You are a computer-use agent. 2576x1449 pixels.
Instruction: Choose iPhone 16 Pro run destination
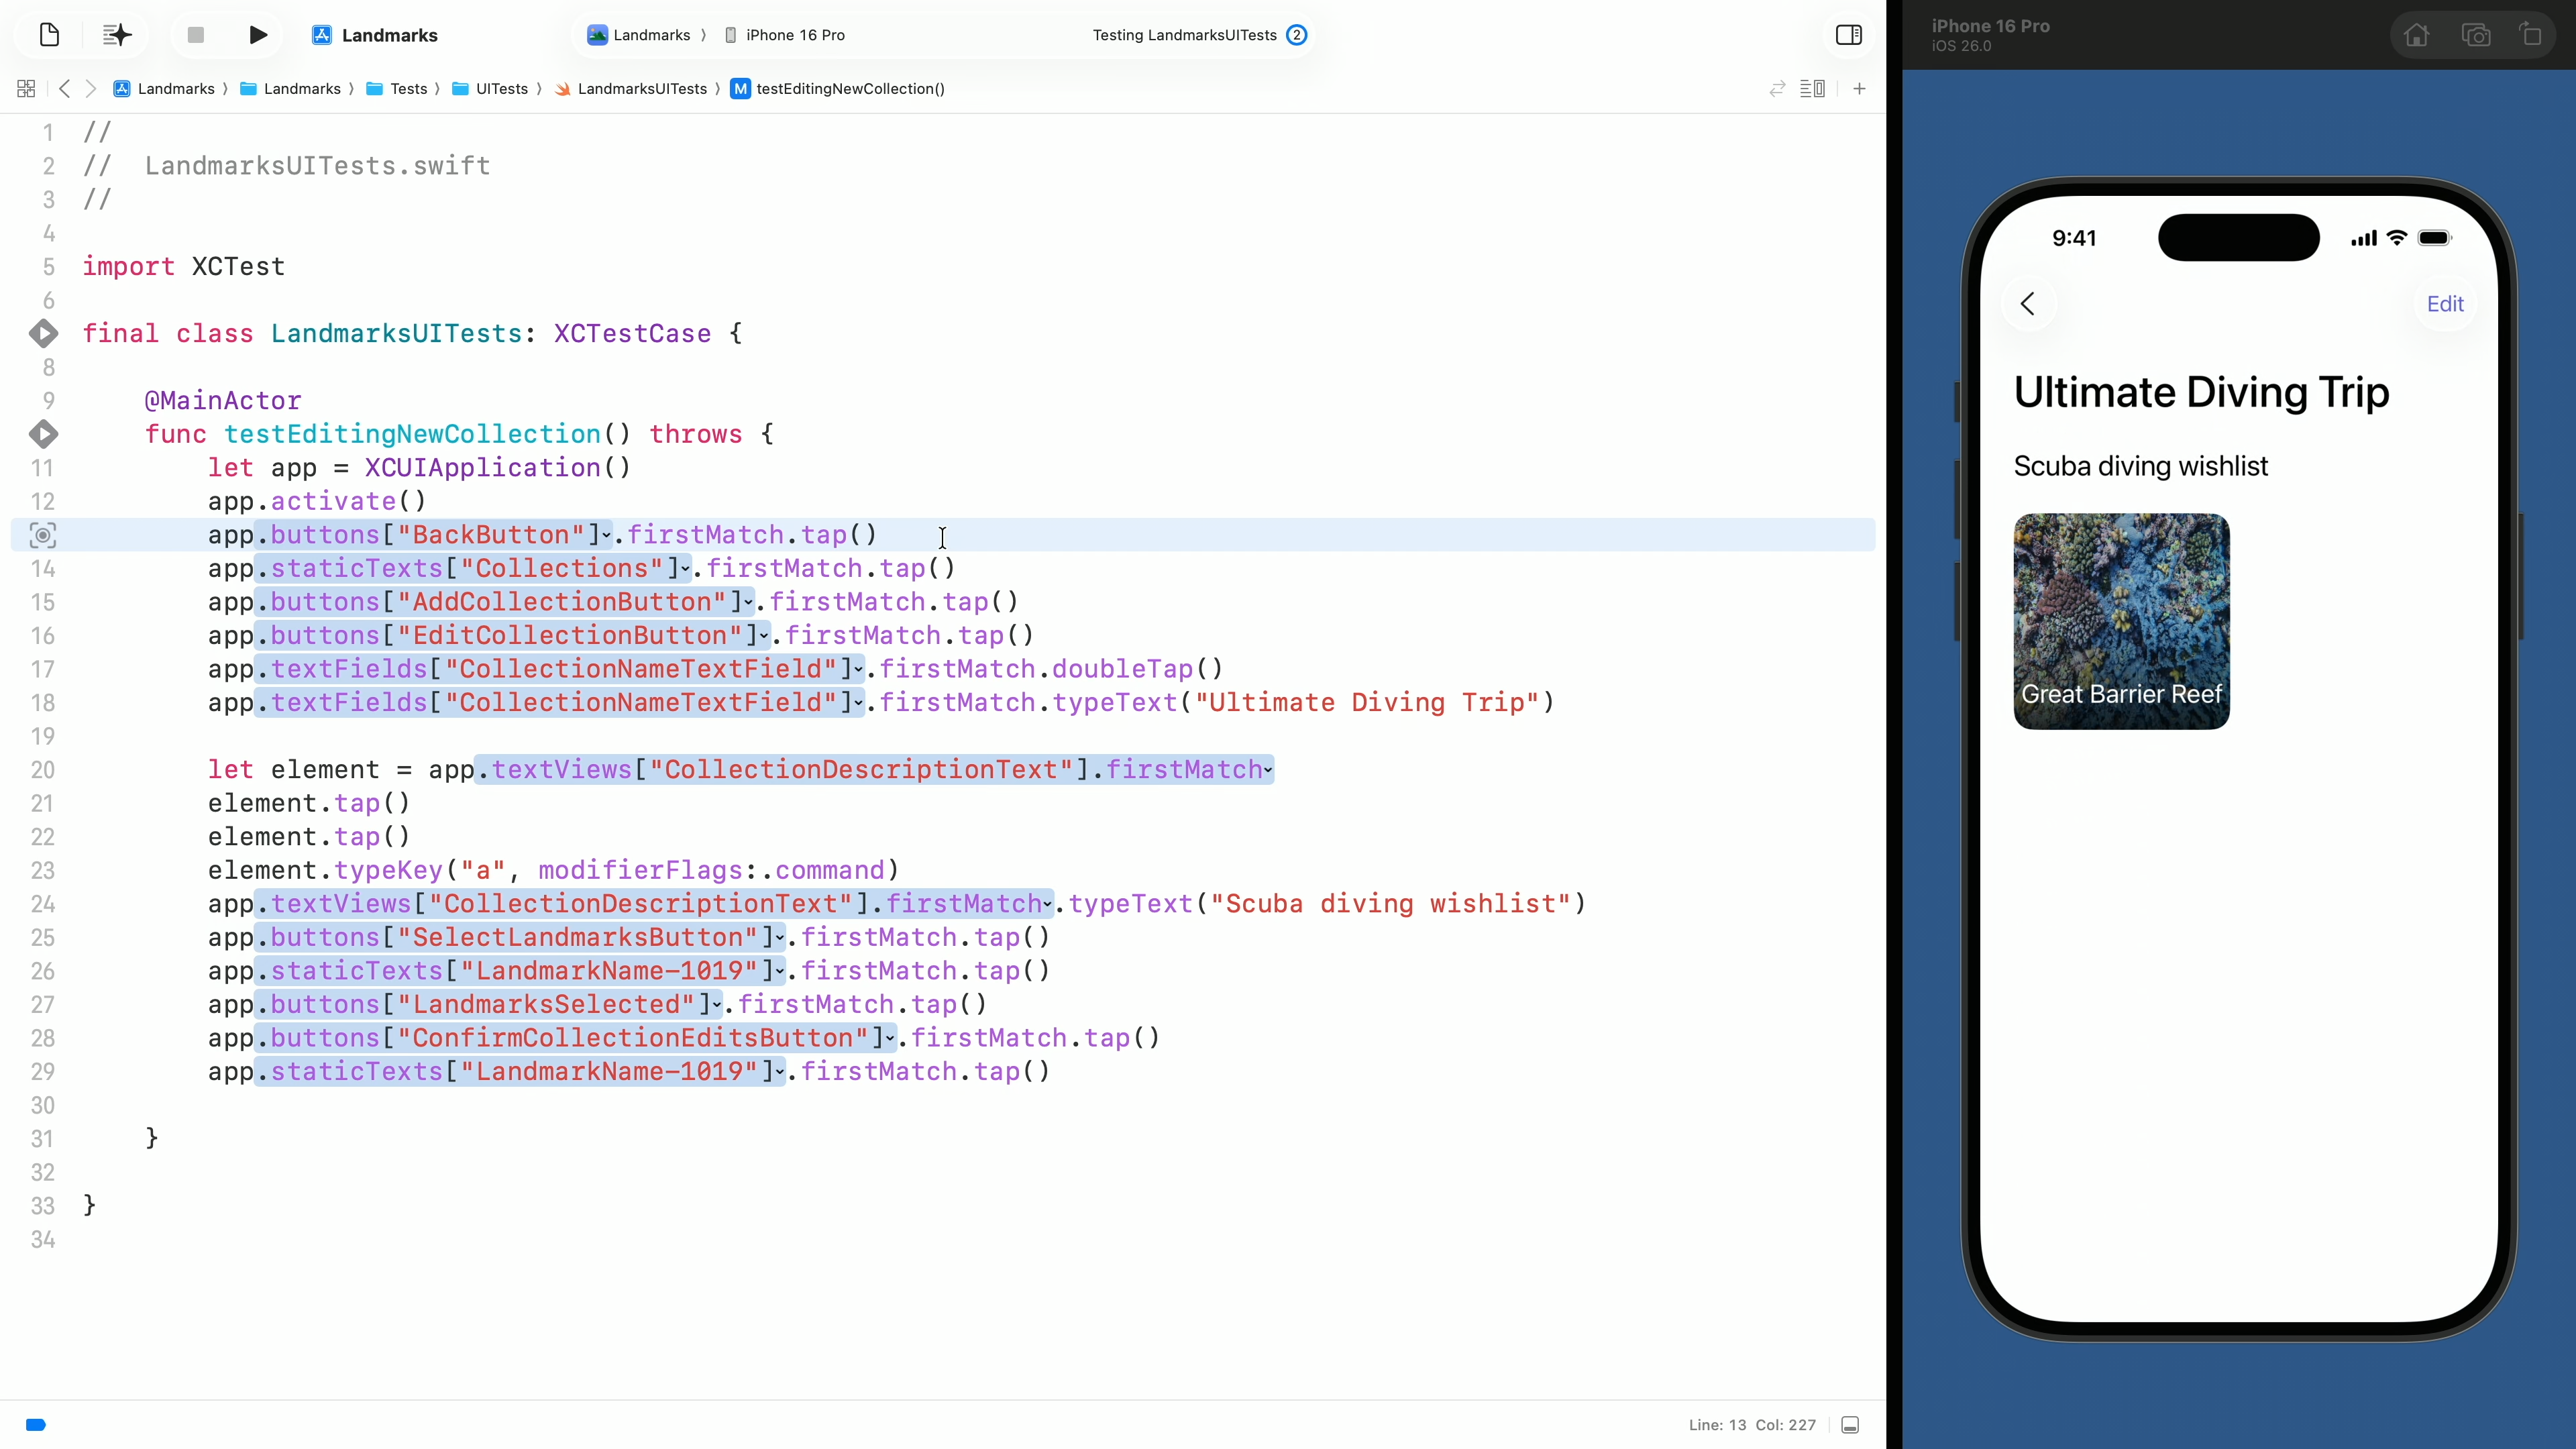794,35
